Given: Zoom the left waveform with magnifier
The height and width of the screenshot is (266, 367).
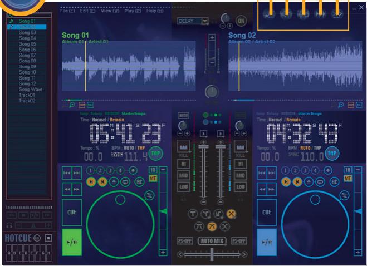Looking at the screenshot, I should click(72, 105).
